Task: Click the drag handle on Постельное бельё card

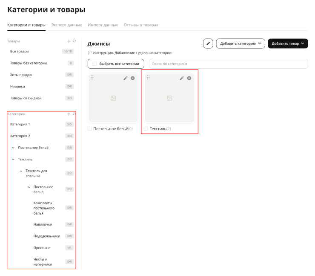Action: [92, 78]
